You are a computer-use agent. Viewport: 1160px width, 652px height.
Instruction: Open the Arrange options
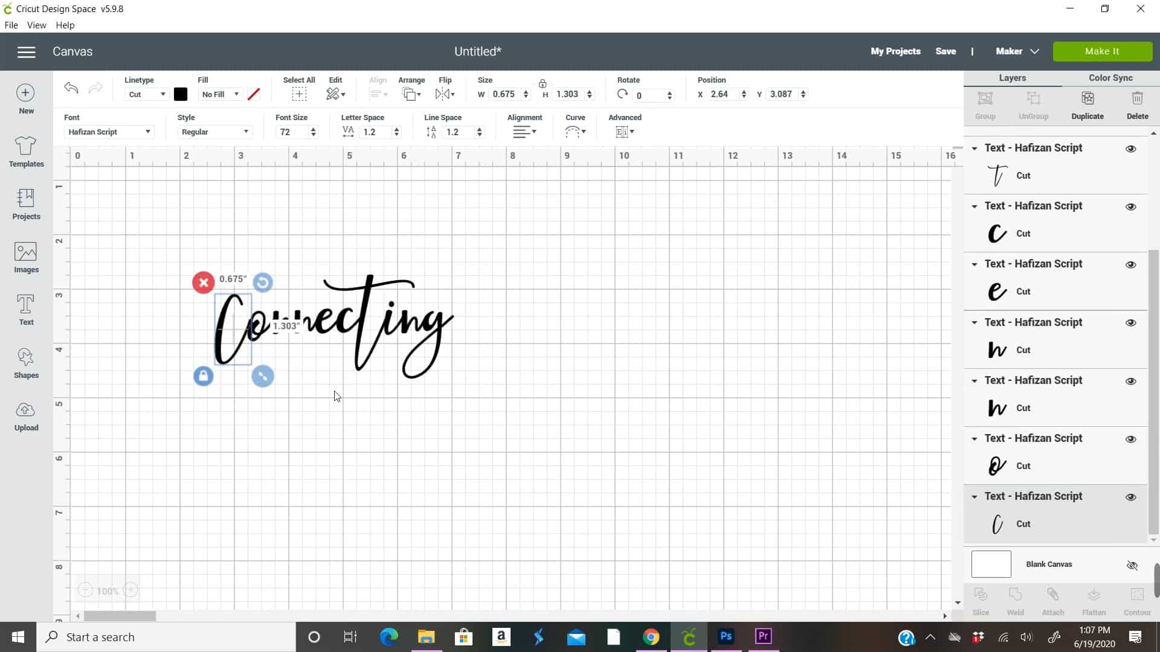pos(411,94)
